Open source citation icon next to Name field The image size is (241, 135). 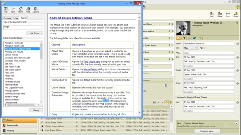coord(238,44)
